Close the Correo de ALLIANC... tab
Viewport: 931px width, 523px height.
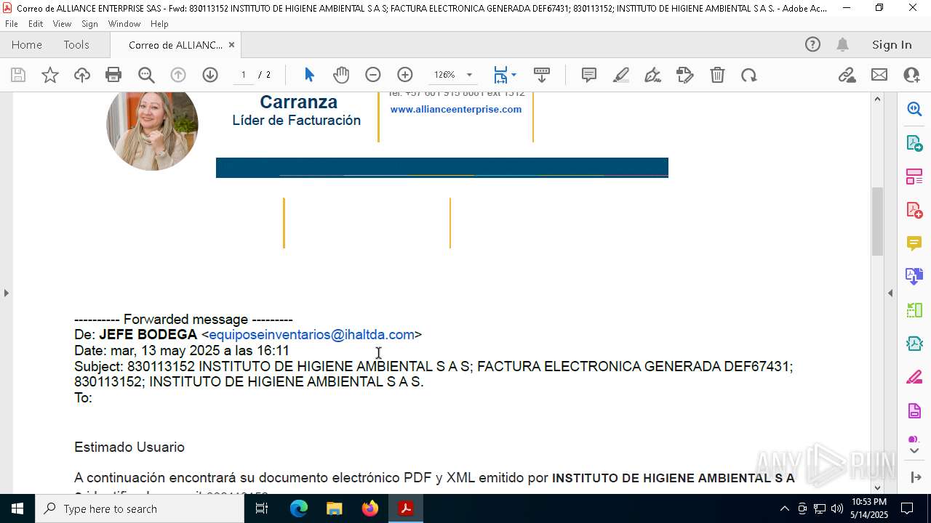(231, 44)
